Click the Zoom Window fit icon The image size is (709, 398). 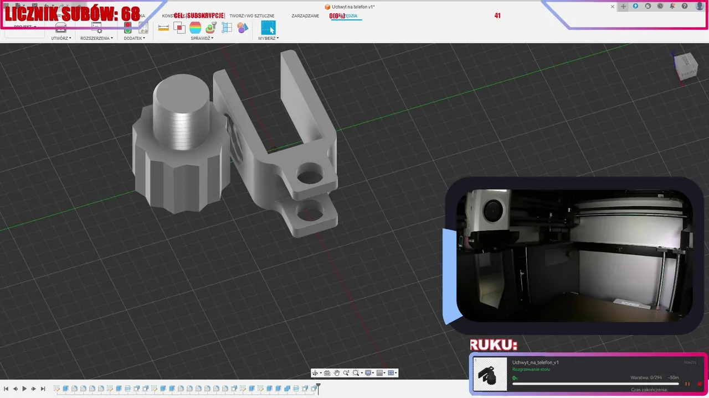356,373
